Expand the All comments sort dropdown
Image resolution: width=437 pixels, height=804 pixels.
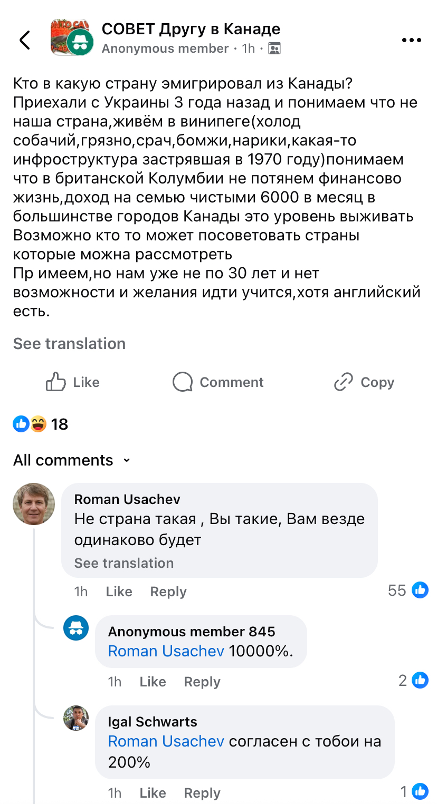(x=126, y=460)
